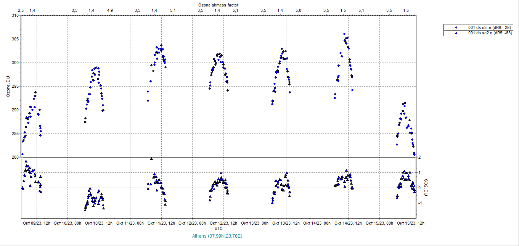Click the 2,5 airmass factor tick label
This screenshot has height=246, width=519.
click(21, 10)
